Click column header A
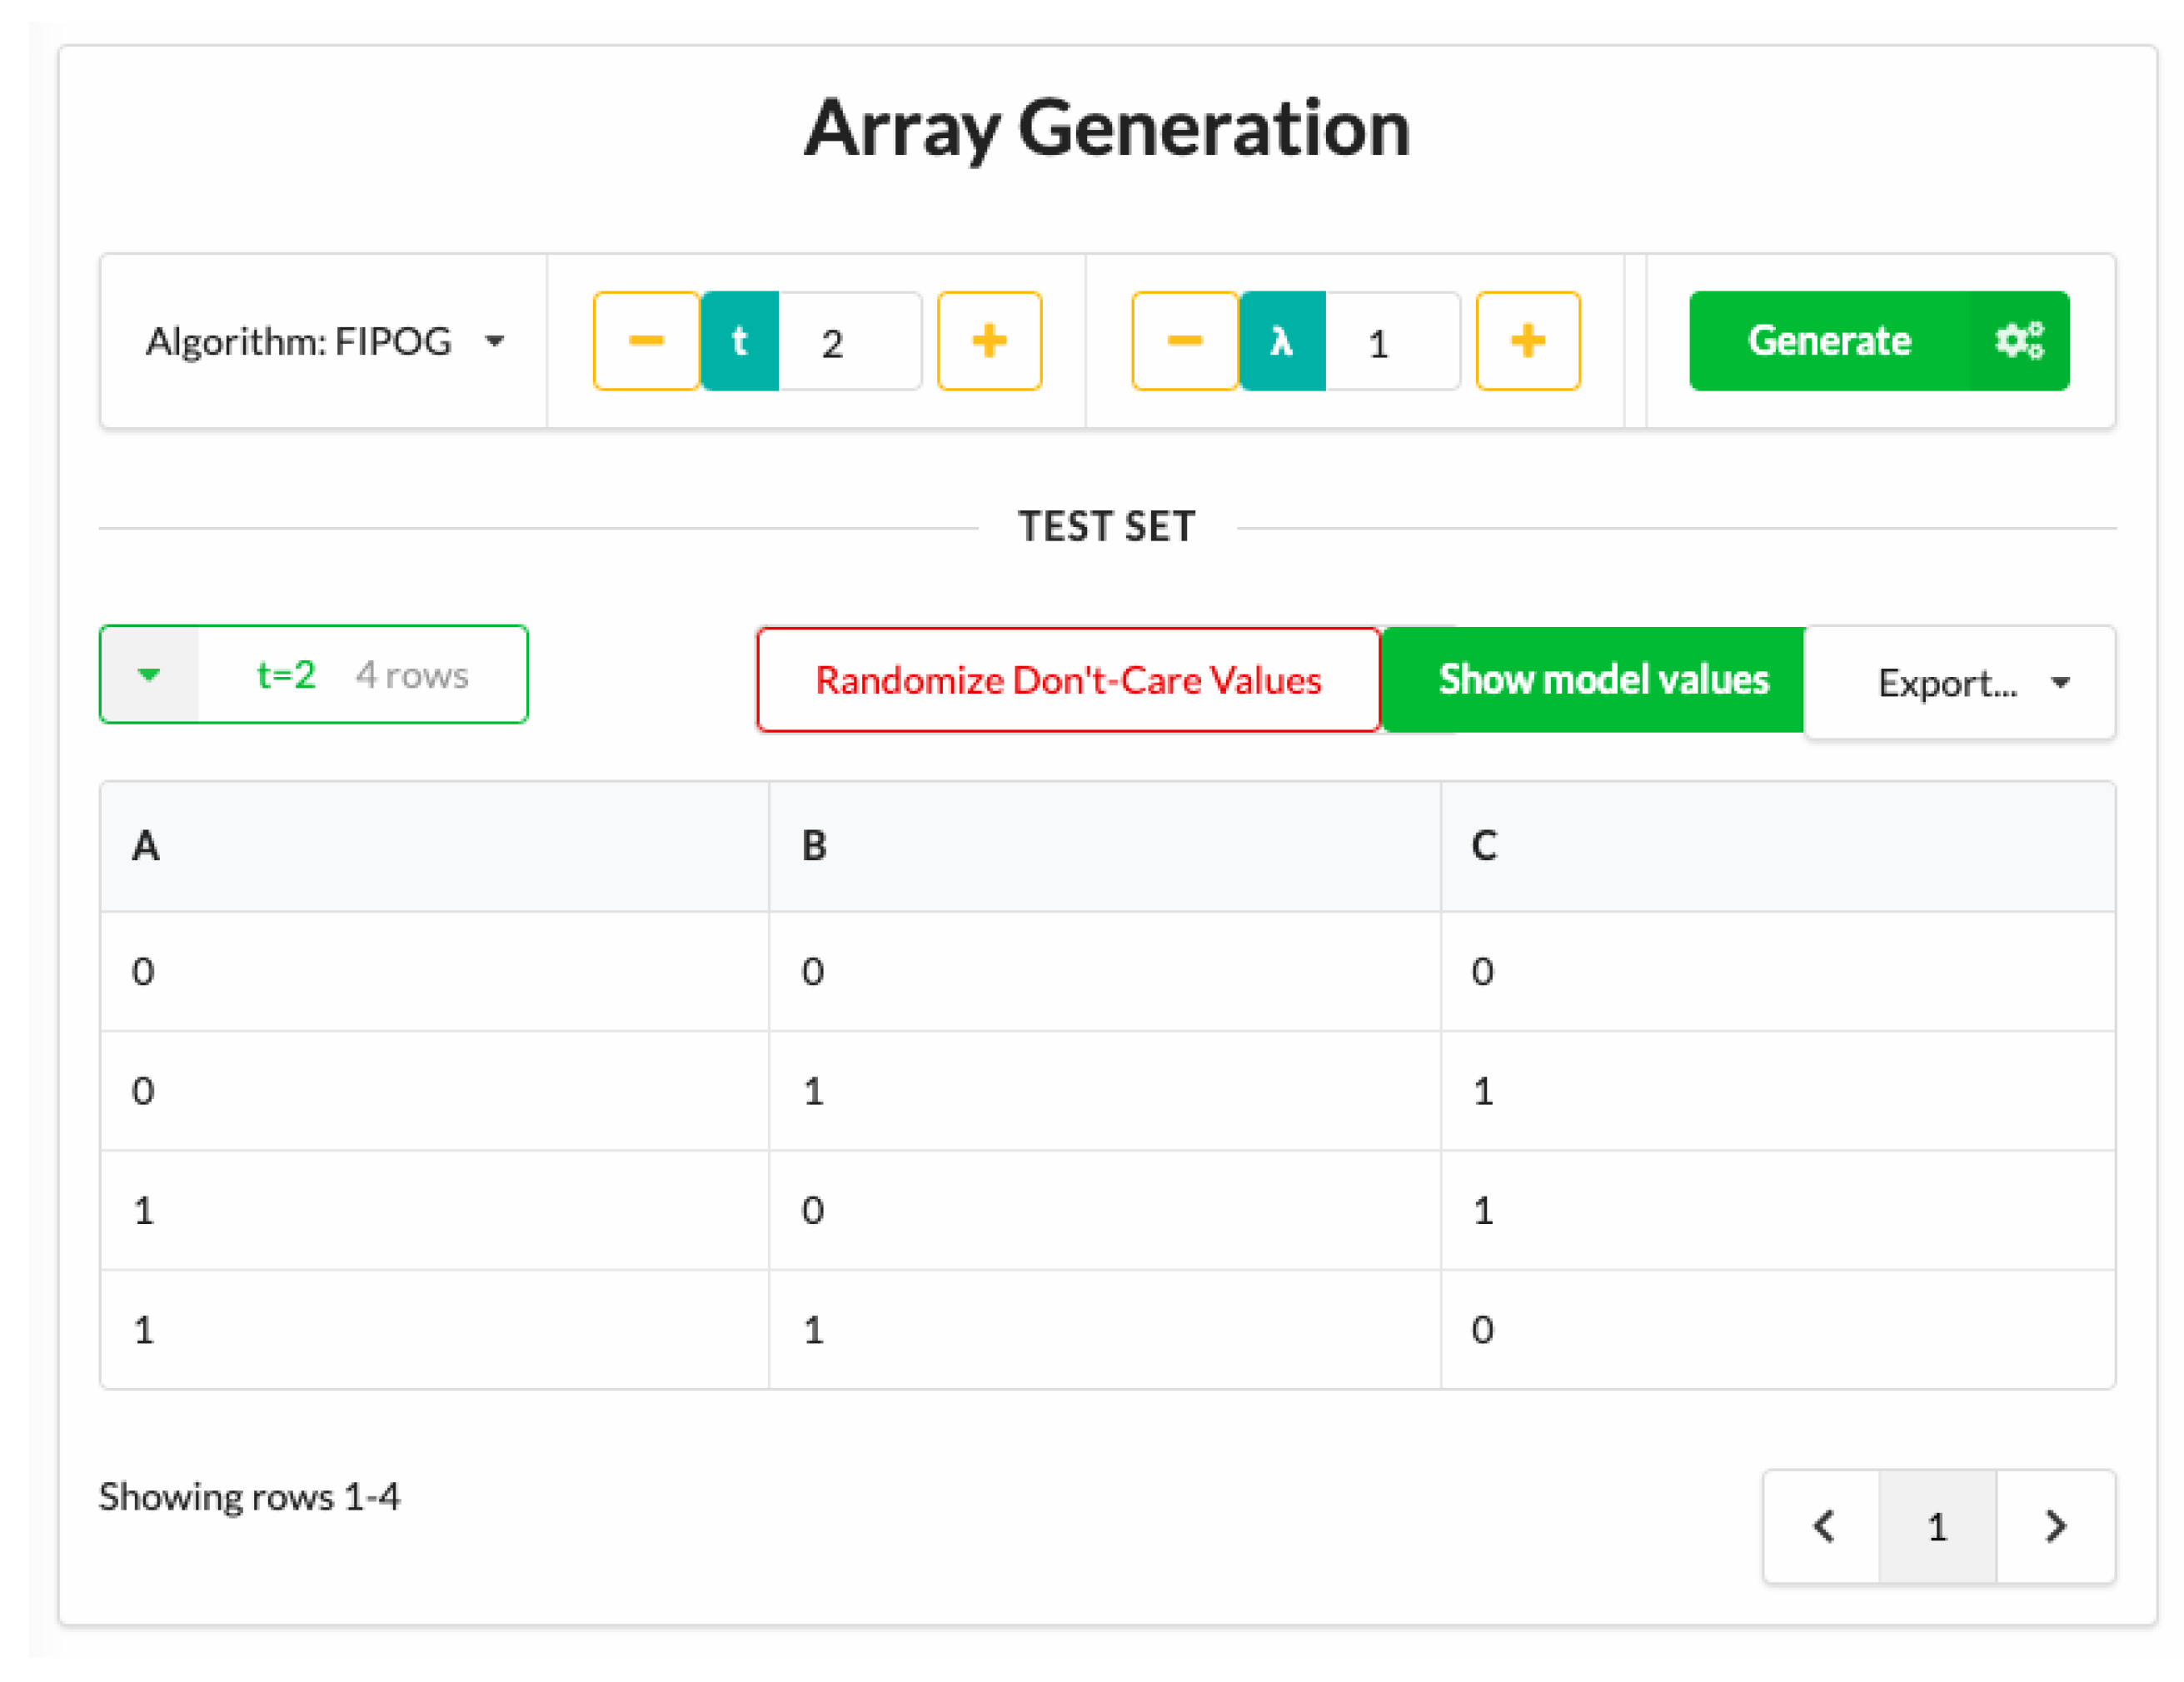The width and height of the screenshot is (2184, 1682). tap(146, 845)
